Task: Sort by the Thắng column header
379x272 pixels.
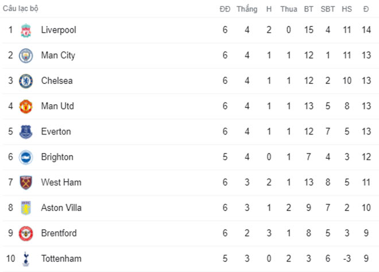Action: pos(247,9)
